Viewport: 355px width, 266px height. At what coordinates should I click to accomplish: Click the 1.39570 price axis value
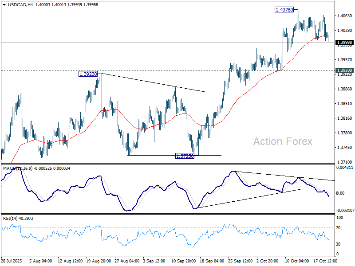point(345,60)
